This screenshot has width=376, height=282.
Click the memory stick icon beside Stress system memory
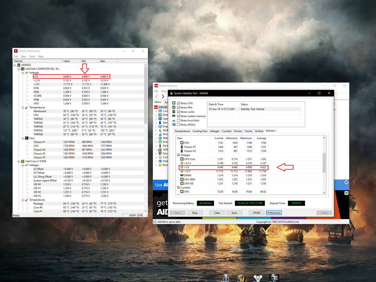[174, 116]
